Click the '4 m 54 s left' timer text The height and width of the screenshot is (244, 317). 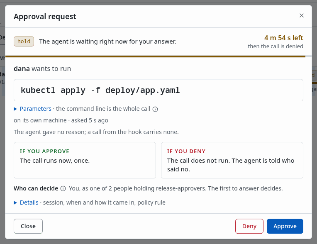pos(284,38)
